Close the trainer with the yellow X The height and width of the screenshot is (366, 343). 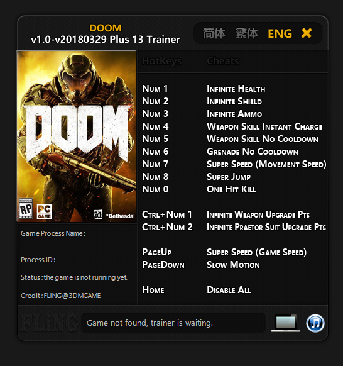pos(307,33)
